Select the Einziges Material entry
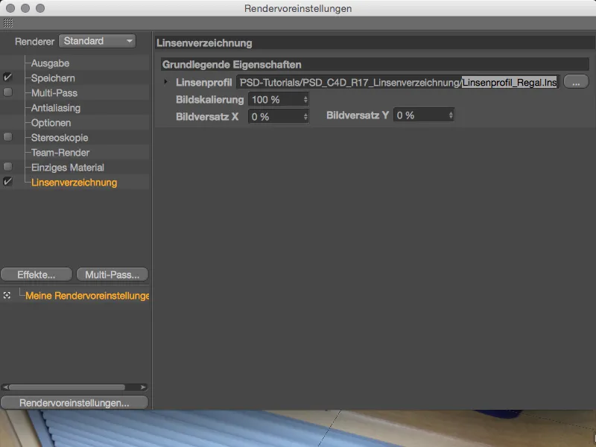Image resolution: width=596 pixels, height=447 pixels. [67, 167]
